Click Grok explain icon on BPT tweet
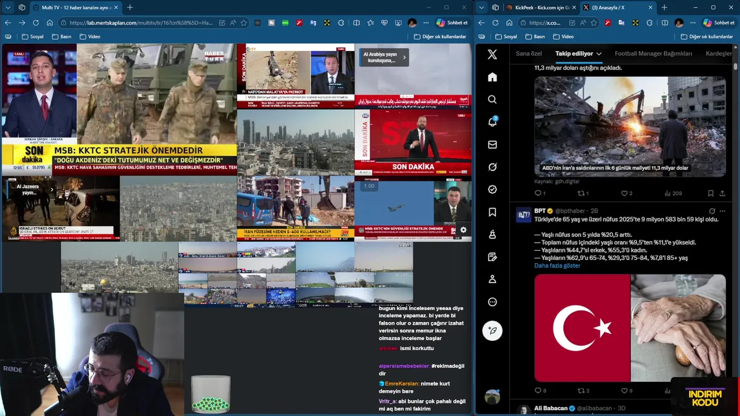Image resolution: width=740 pixels, height=416 pixels. pyautogui.click(x=712, y=211)
